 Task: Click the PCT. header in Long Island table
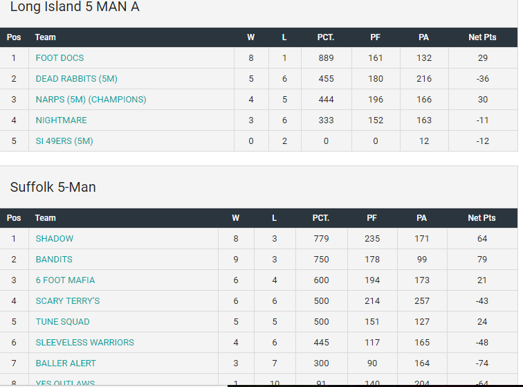click(326, 37)
